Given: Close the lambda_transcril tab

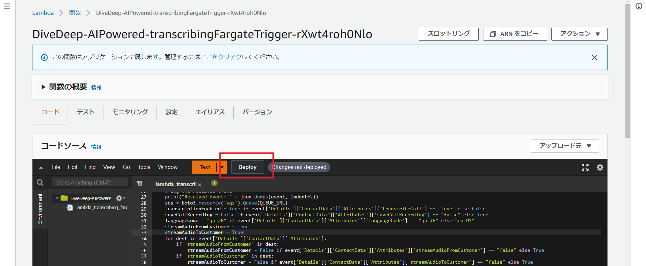Looking at the screenshot, I should click(x=200, y=185).
